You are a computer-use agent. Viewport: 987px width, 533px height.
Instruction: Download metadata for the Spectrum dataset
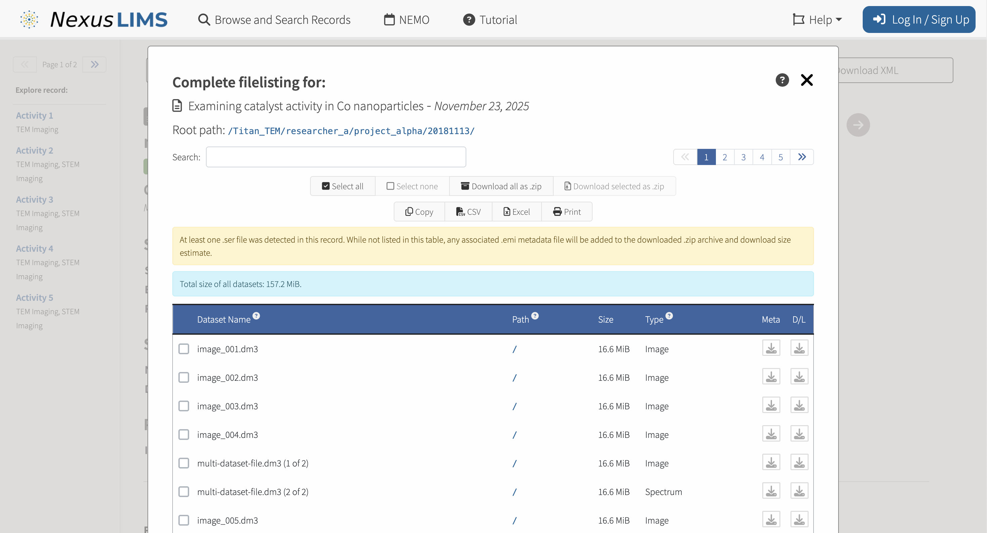click(x=771, y=491)
